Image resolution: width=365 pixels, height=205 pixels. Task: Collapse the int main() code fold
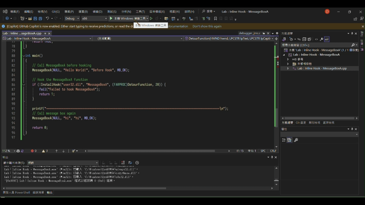[24, 56]
